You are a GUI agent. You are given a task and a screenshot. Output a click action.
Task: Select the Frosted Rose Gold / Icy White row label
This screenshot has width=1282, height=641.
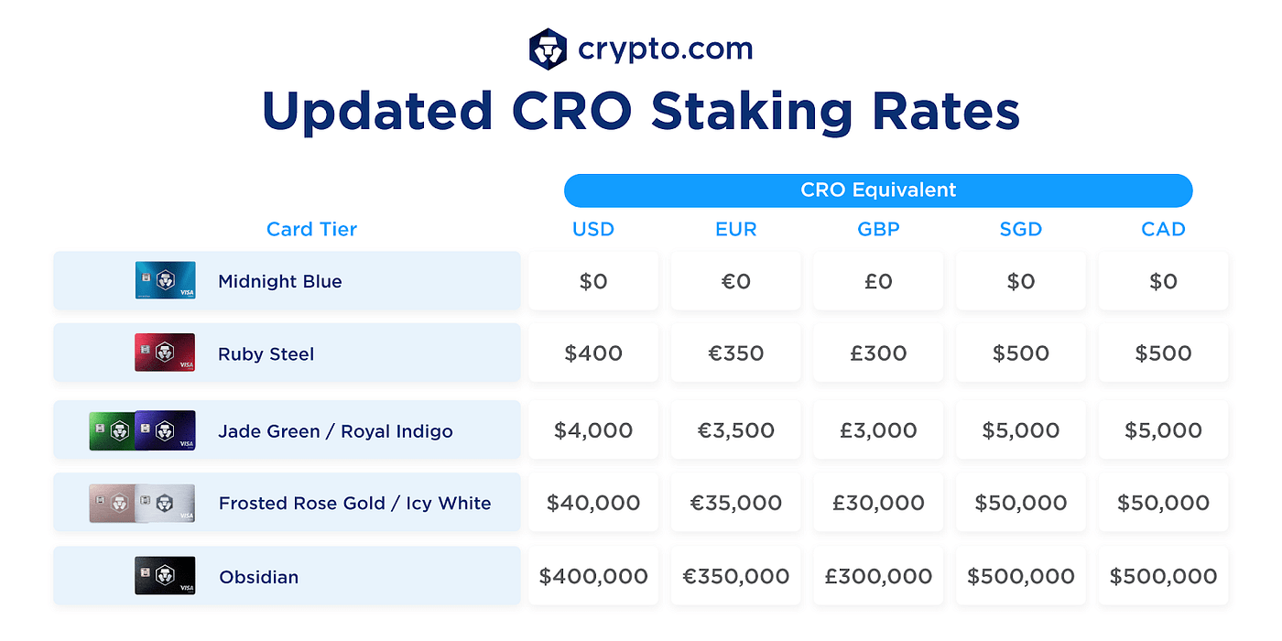(354, 503)
